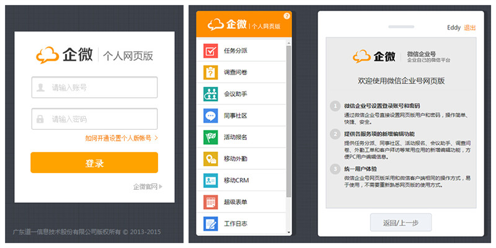496x248 pixels.
Task: Open the 工作日志 notepad icon
Action: 210,224
